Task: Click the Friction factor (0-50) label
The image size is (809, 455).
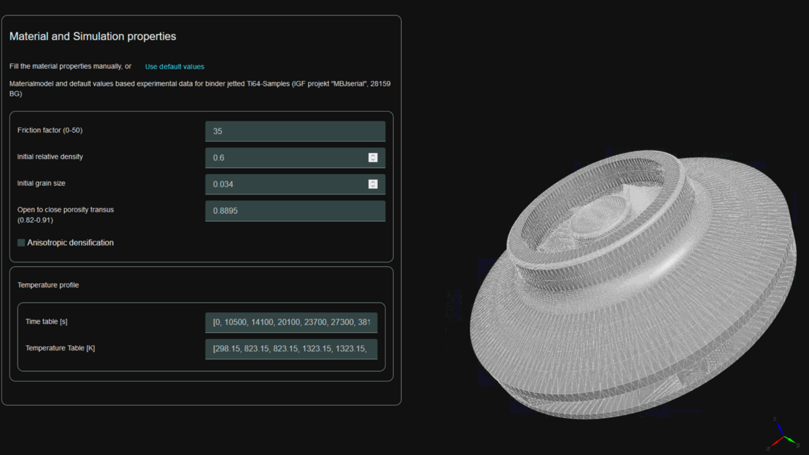Action: click(50, 130)
